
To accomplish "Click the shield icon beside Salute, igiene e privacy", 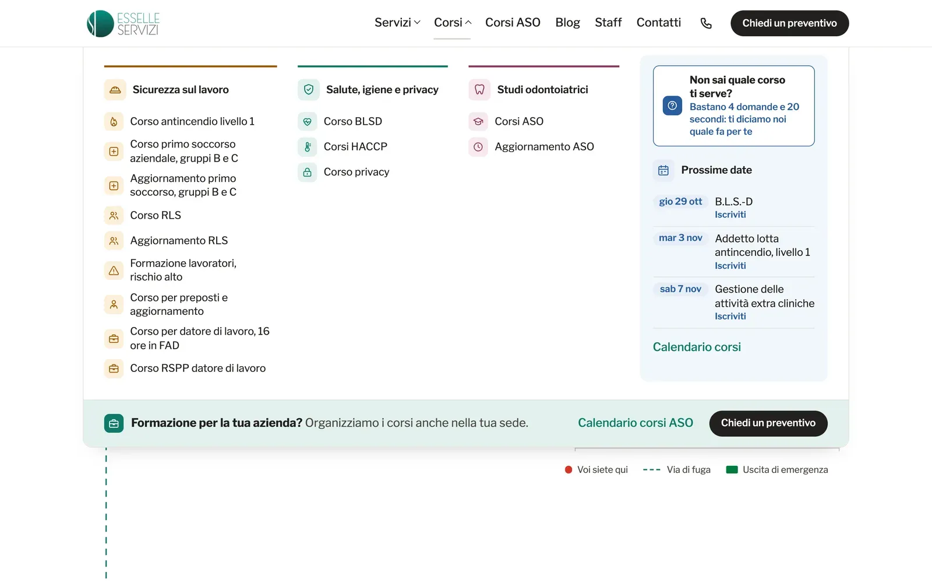I will [309, 90].
